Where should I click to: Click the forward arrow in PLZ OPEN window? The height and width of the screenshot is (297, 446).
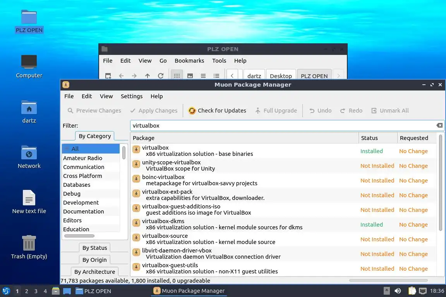(134, 76)
